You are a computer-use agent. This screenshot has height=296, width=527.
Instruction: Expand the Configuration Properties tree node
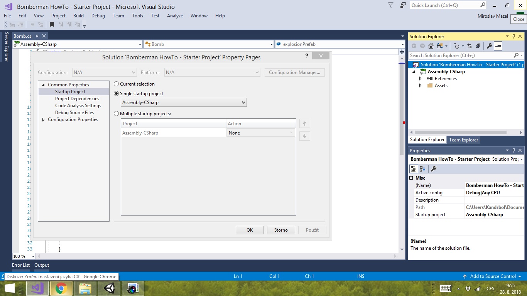point(44,120)
